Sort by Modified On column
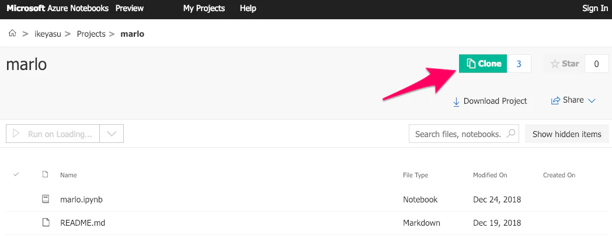Screen dimensions: 612x238 (490, 175)
